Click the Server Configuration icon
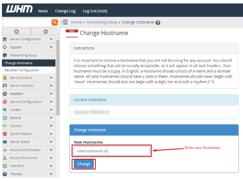The image size is (243, 181). pos(5,39)
